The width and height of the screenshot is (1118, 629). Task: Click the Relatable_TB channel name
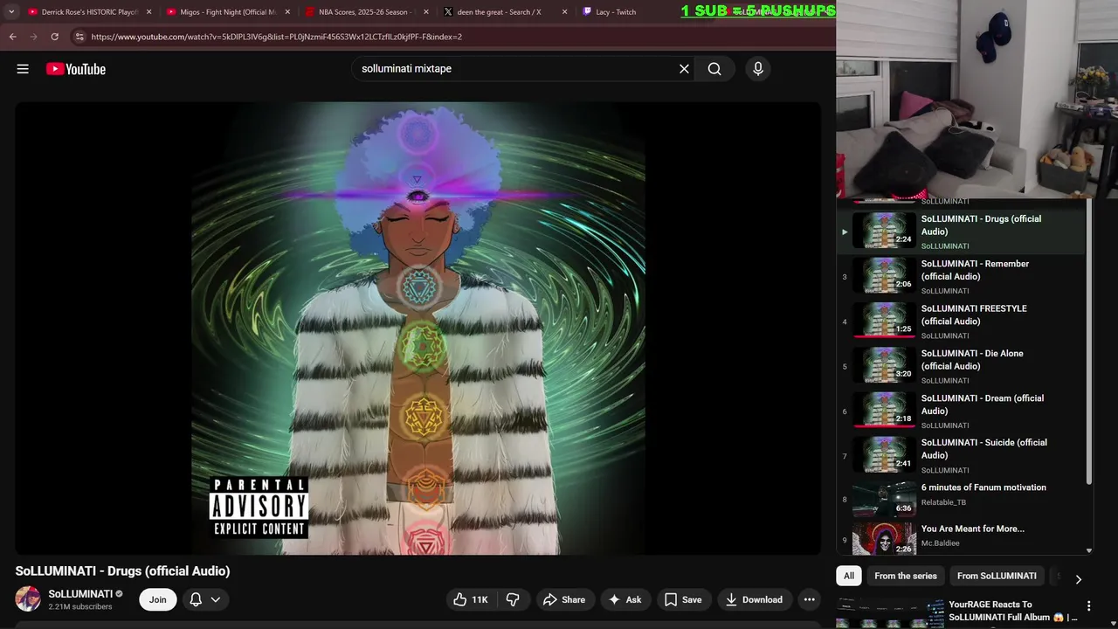click(x=943, y=502)
